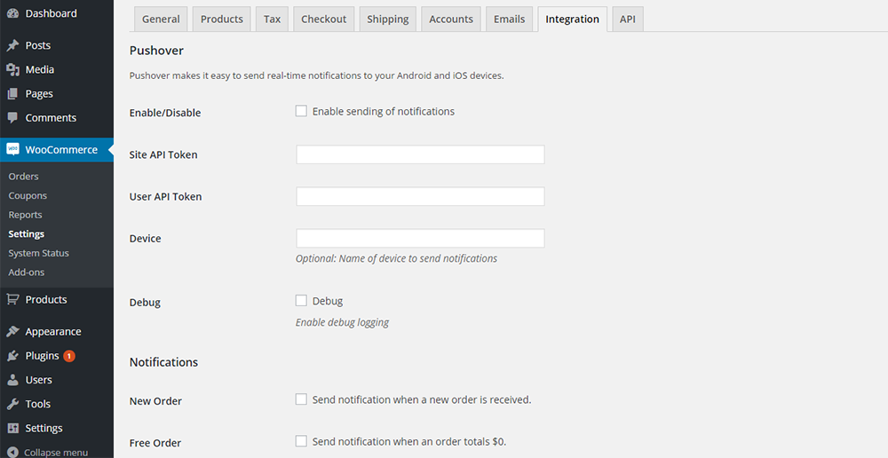
Task: Click the Plugins plug icon
Action: coord(12,356)
